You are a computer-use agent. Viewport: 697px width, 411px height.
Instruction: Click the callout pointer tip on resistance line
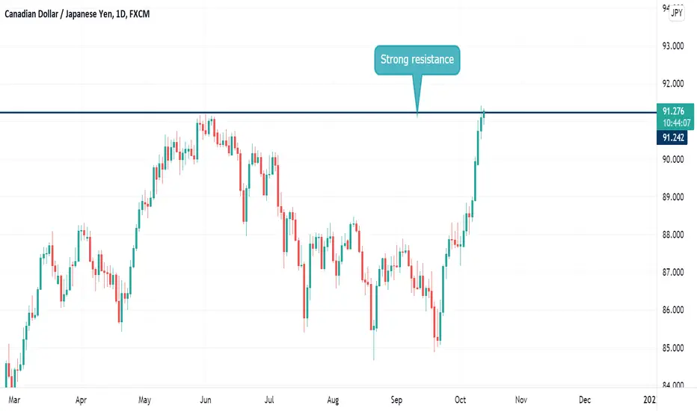tap(417, 113)
